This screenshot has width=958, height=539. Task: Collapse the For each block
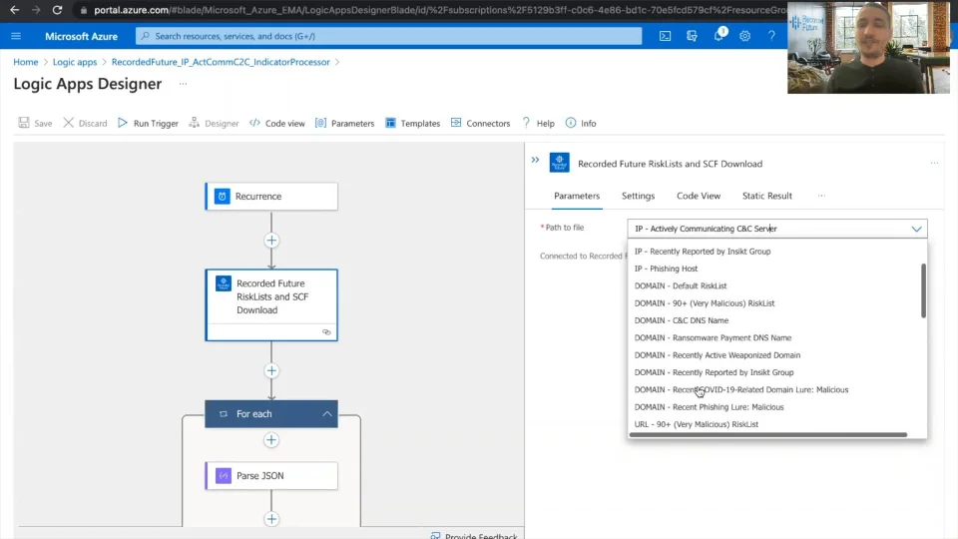pyautogui.click(x=326, y=413)
